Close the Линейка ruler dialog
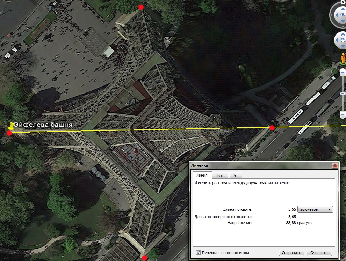This screenshot has height=261, width=346. coord(335,165)
